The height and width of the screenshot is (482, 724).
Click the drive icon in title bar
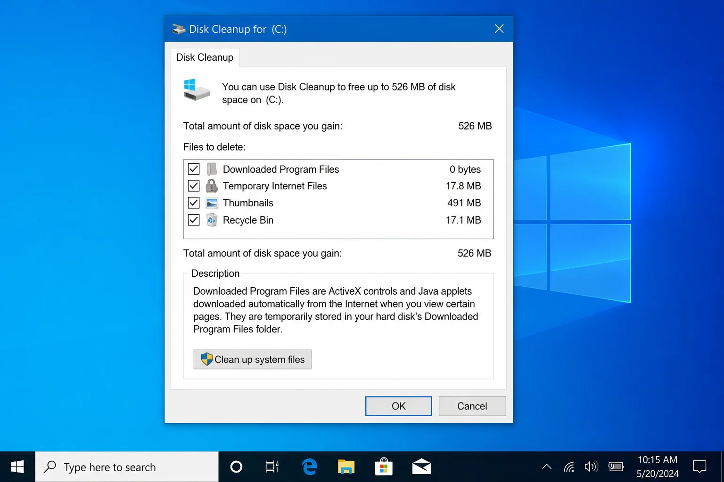(x=179, y=29)
